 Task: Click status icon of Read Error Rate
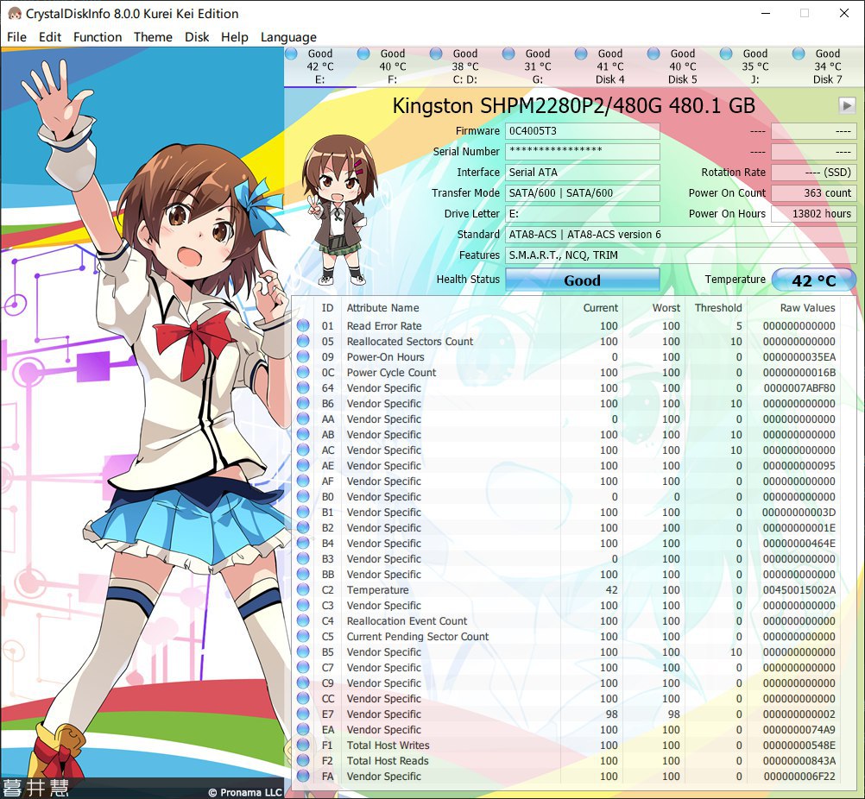point(303,325)
